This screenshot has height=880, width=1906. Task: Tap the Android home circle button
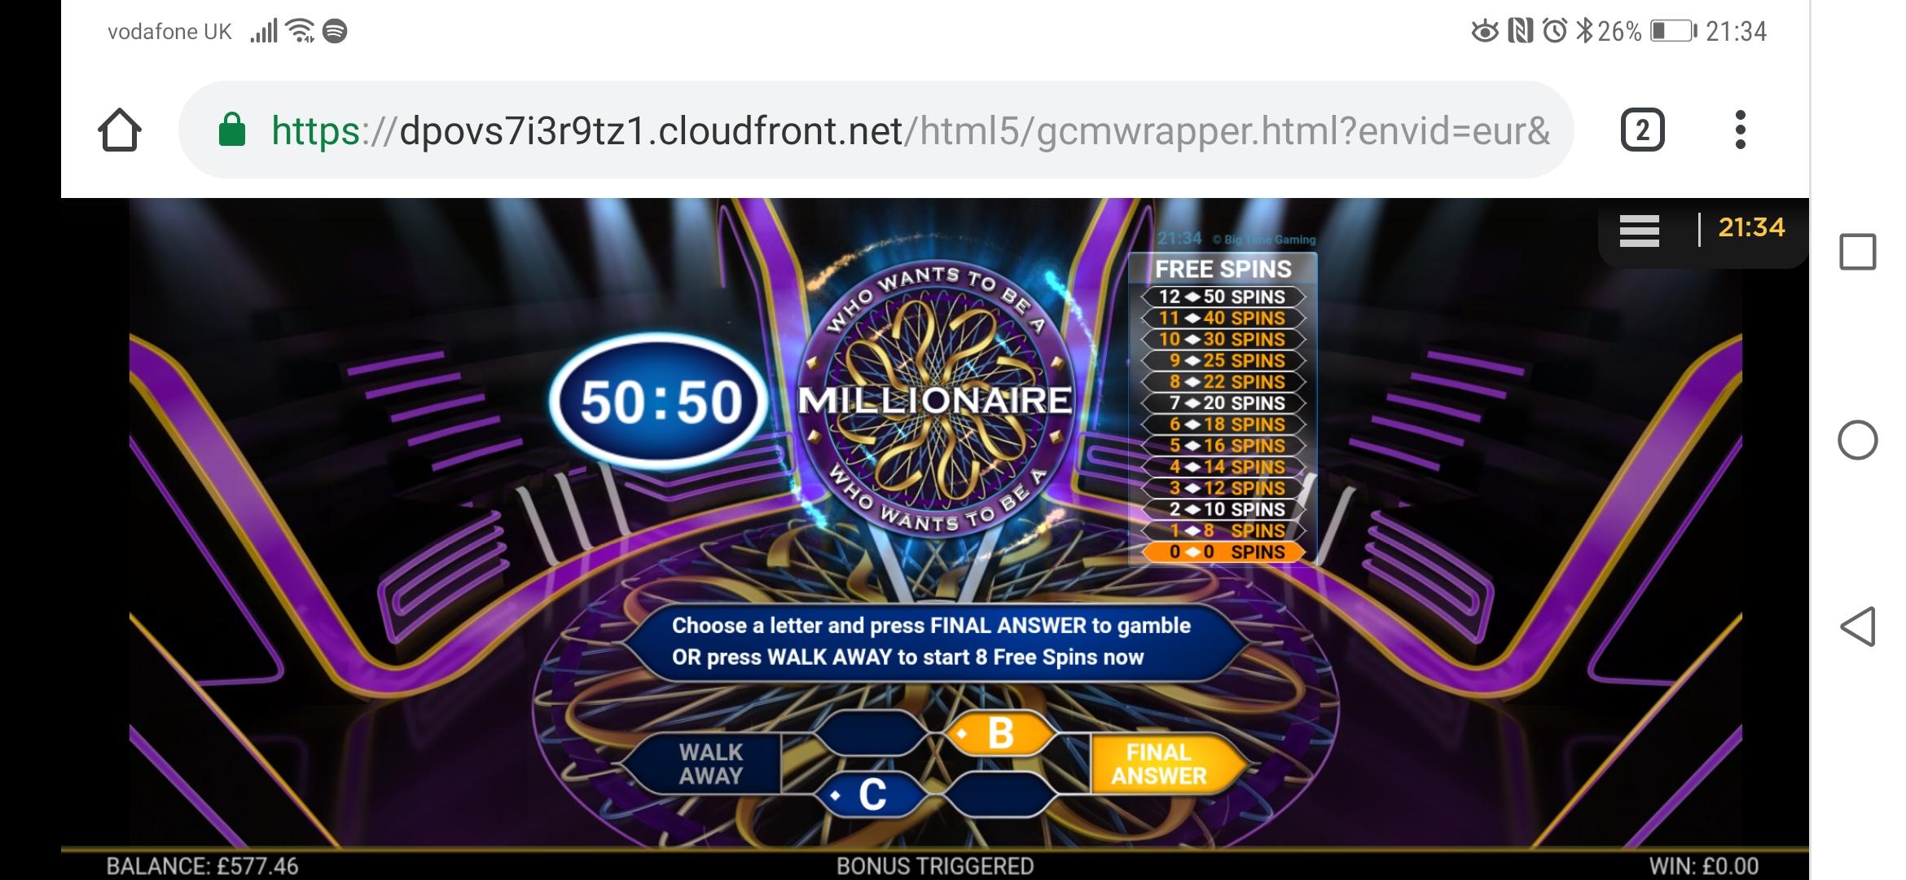point(1857,440)
